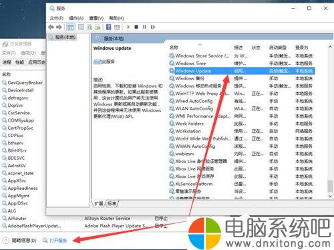Open the 文件(F) menu in Services
The image size is (334, 250).
pyautogui.click(x=57, y=18)
